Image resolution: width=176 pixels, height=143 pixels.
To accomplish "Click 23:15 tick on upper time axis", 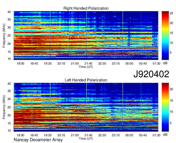I will click(116, 63).
